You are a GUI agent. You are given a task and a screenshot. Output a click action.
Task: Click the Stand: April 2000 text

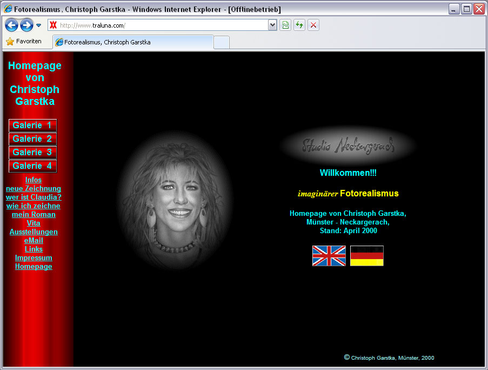[x=348, y=231]
